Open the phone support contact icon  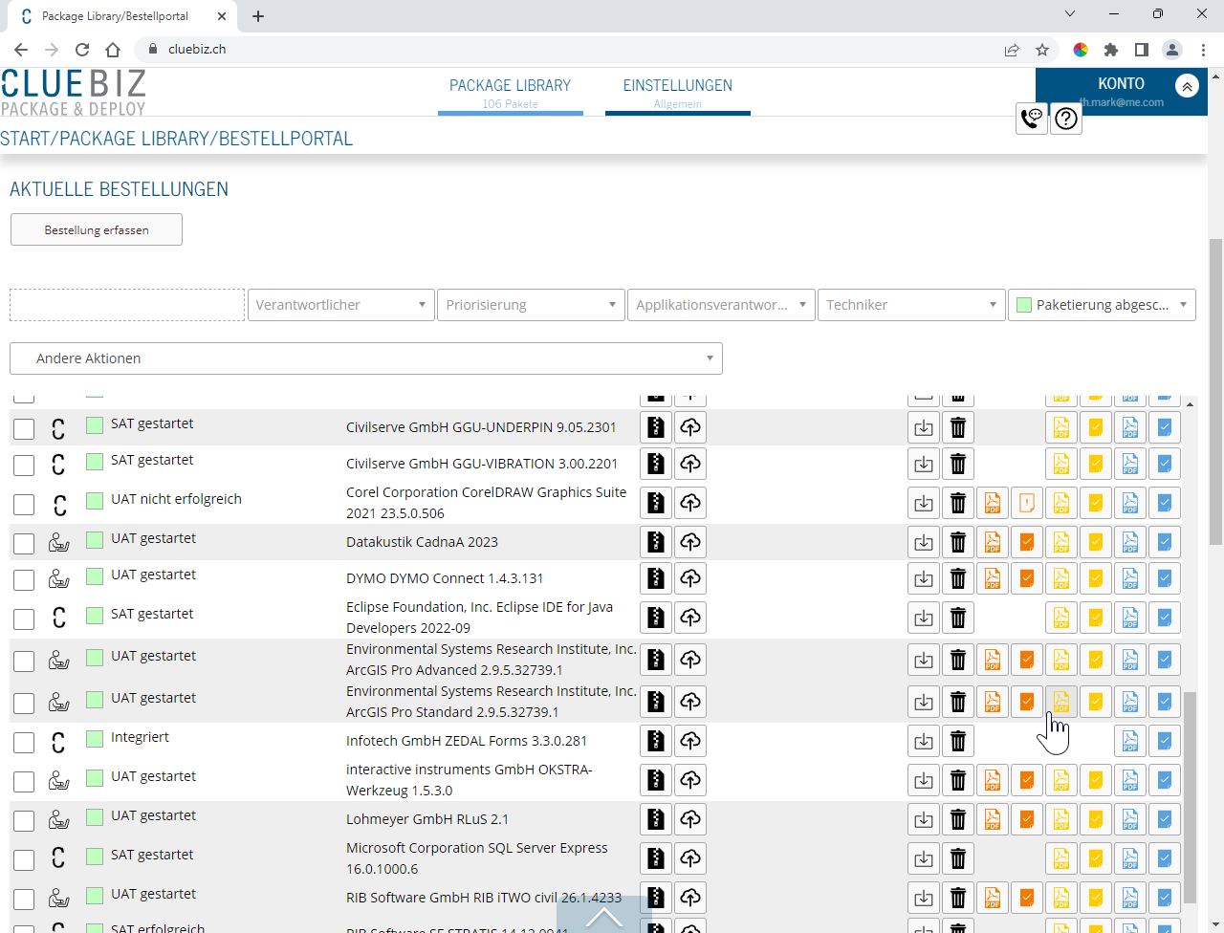pyautogui.click(x=1032, y=118)
